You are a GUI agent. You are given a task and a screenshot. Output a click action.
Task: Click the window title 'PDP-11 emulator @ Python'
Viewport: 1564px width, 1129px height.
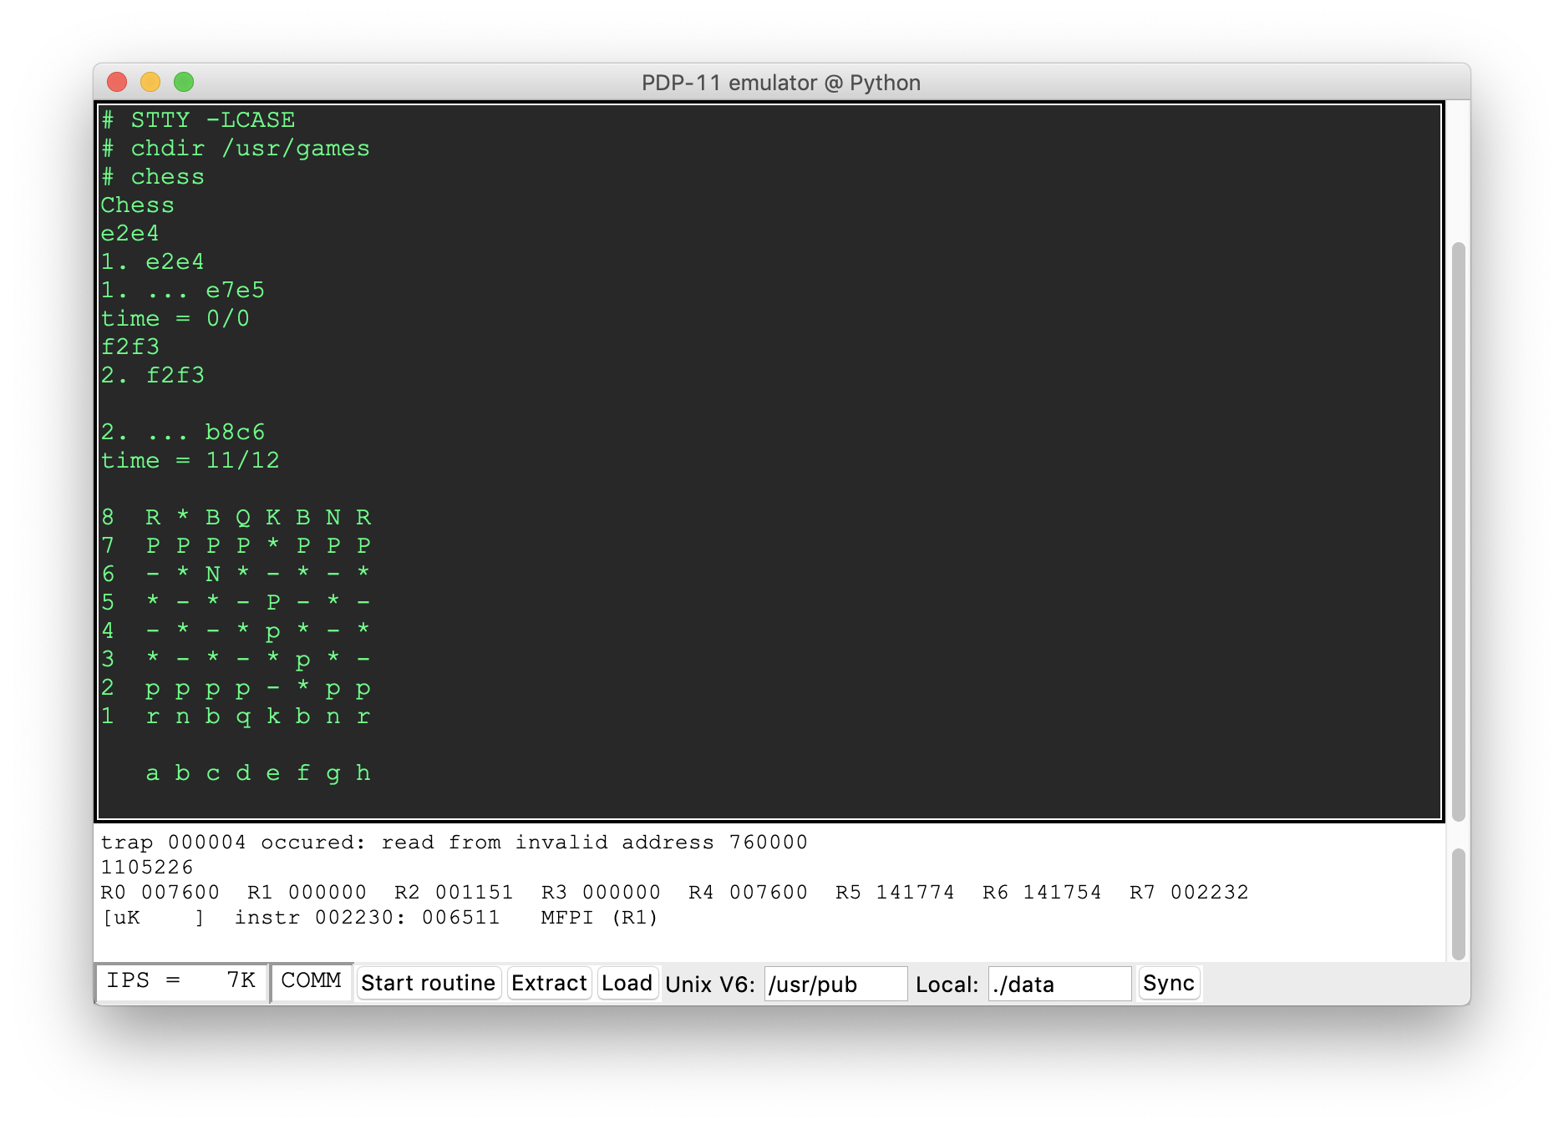click(x=781, y=83)
